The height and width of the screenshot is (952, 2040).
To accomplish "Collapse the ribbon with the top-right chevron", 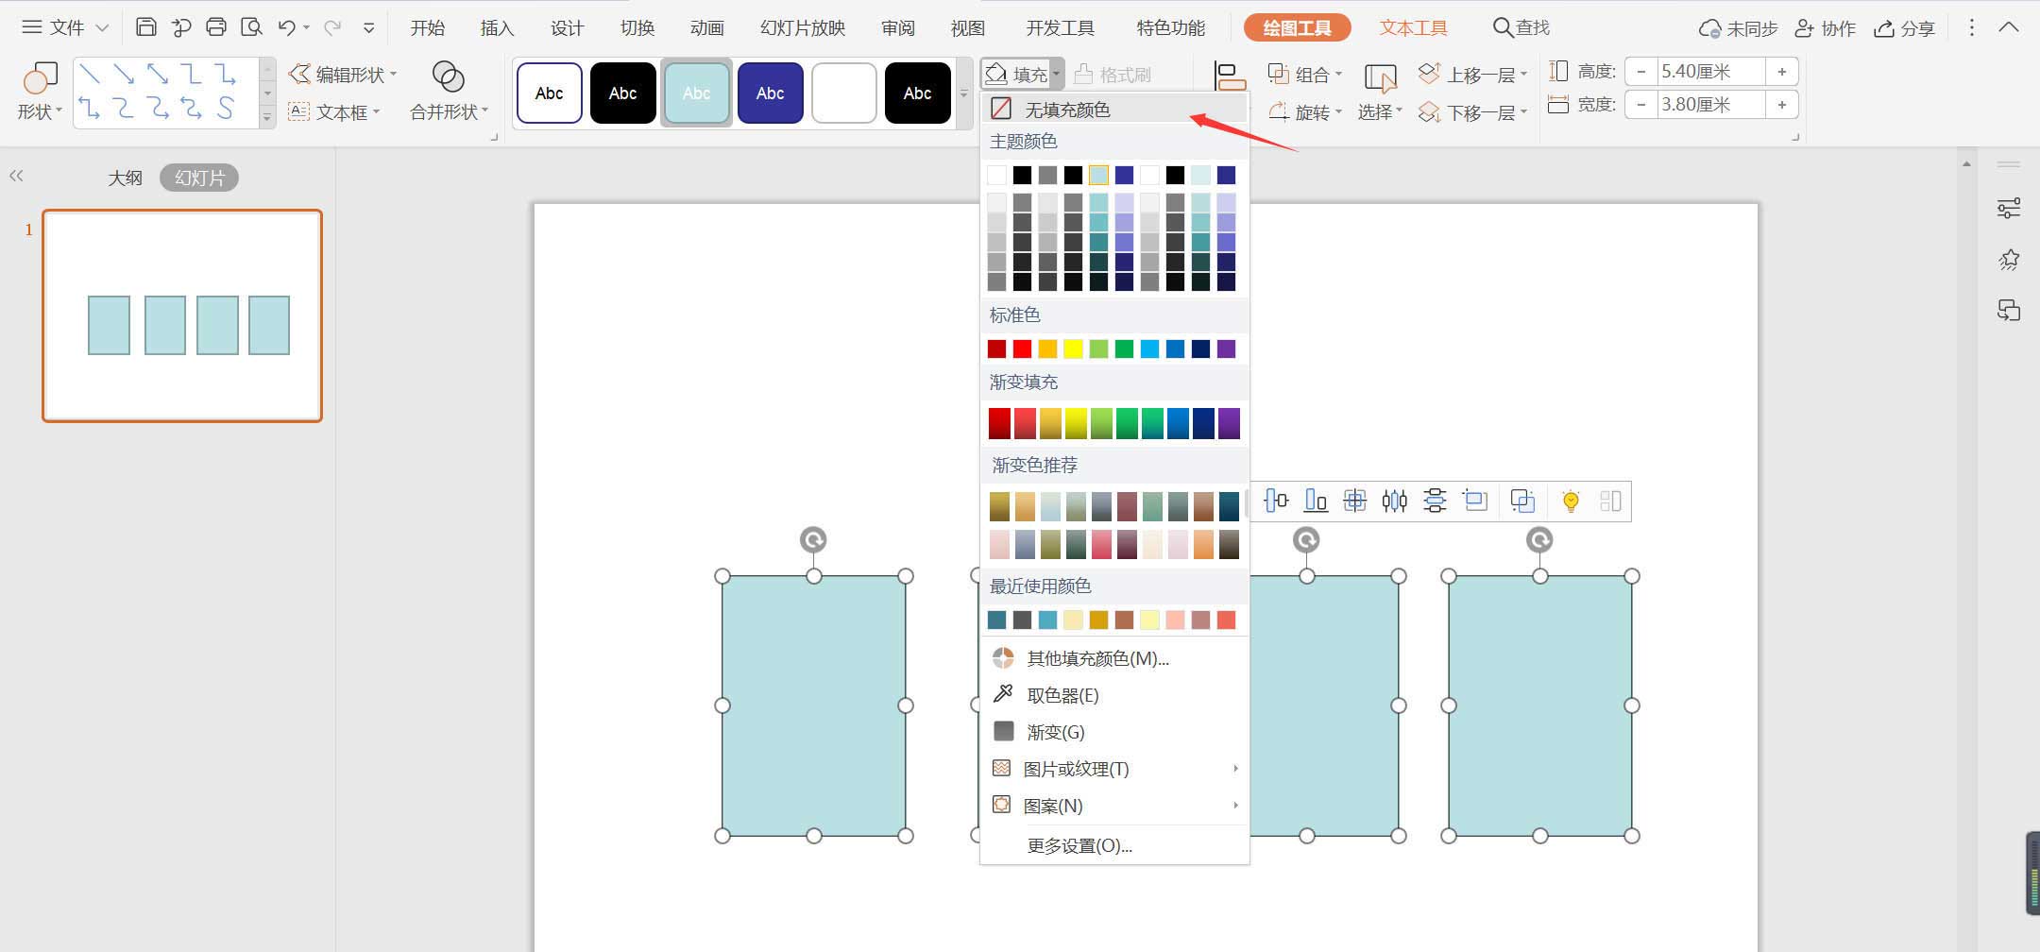I will pyautogui.click(x=2009, y=27).
